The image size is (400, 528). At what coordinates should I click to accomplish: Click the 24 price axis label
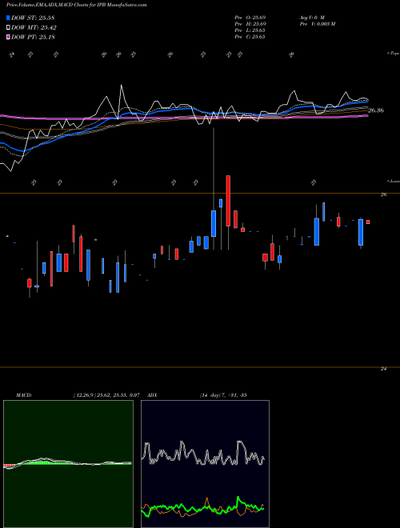click(x=384, y=369)
